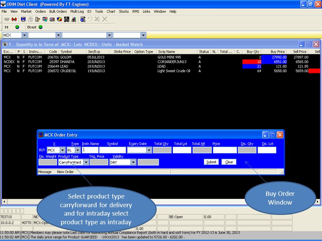Viewport: 322px width, 241px height.
Task: Click the MCX Order Entry title icon
Action: point(41,135)
